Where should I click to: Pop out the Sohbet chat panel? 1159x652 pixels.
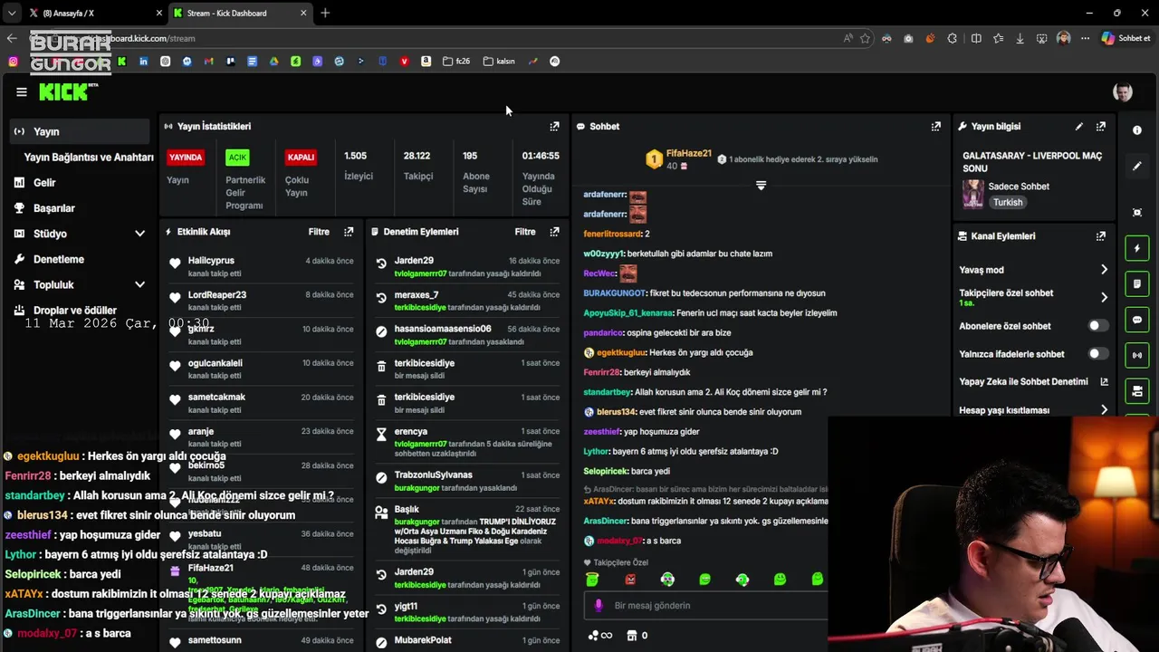click(x=935, y=127)
